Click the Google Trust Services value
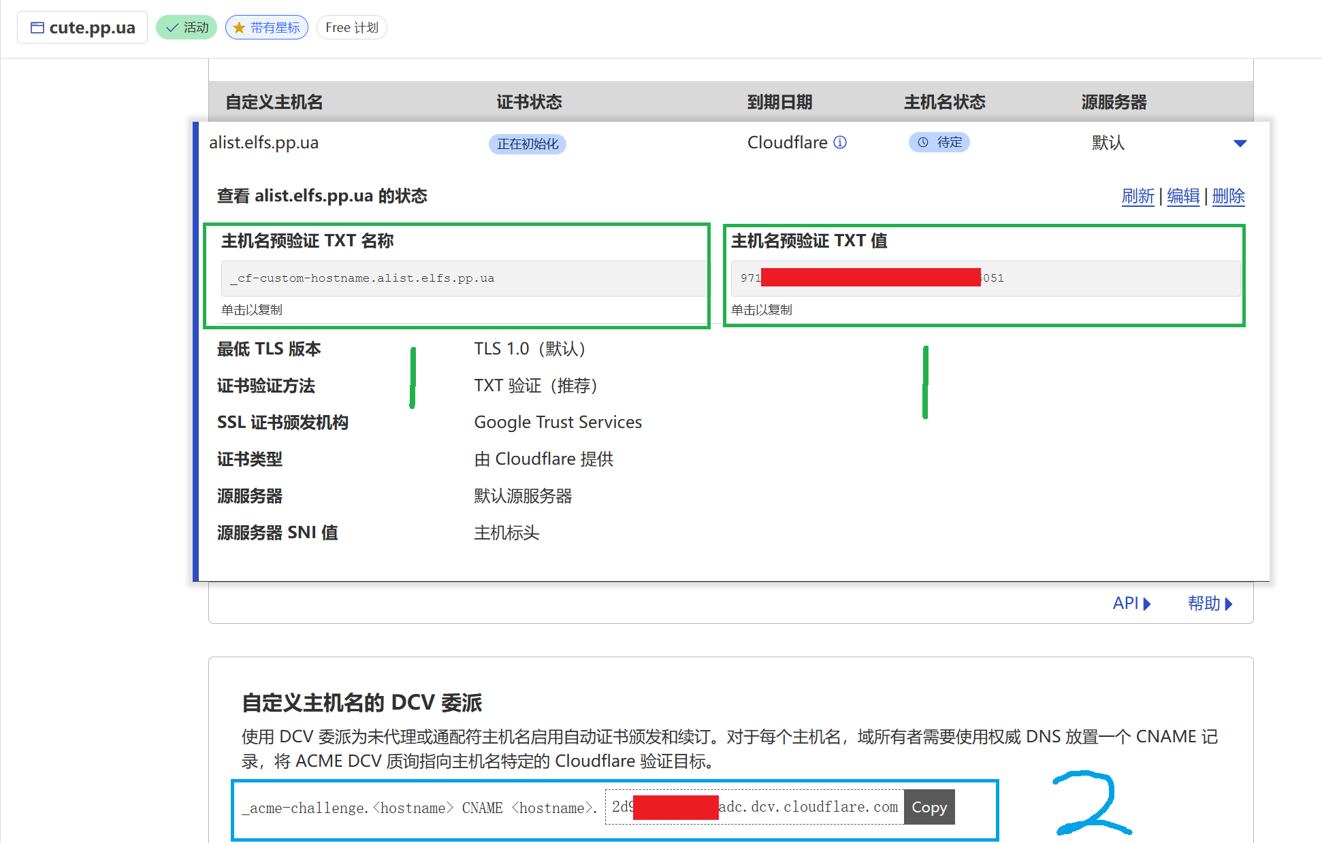This screenshot has height=843, width=1322. click(558, 423)
